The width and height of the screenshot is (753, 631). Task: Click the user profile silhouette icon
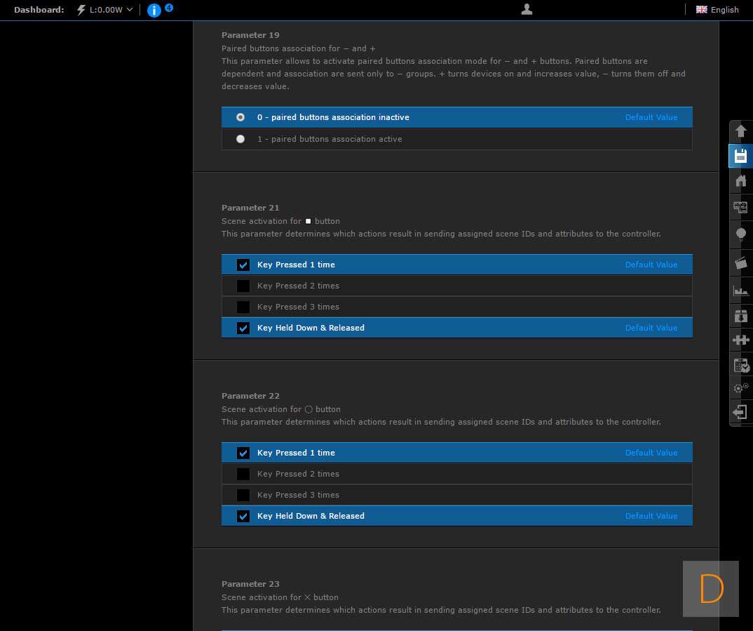point(527,9)
